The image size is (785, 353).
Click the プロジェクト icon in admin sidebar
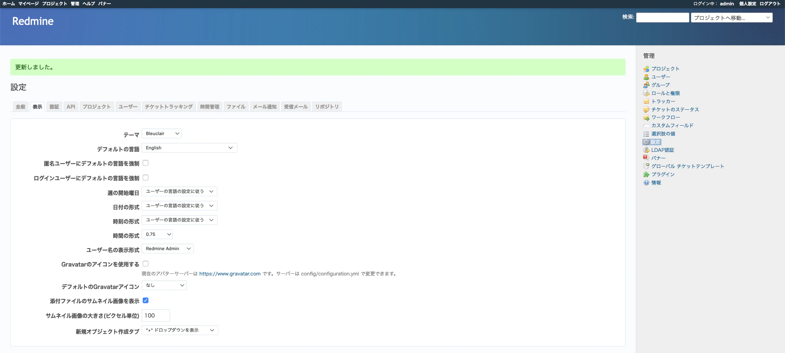coord(646,69)
